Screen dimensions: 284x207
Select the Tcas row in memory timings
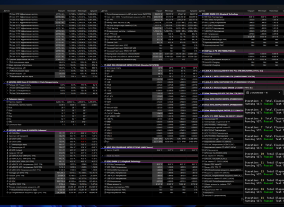pos(51,108)
